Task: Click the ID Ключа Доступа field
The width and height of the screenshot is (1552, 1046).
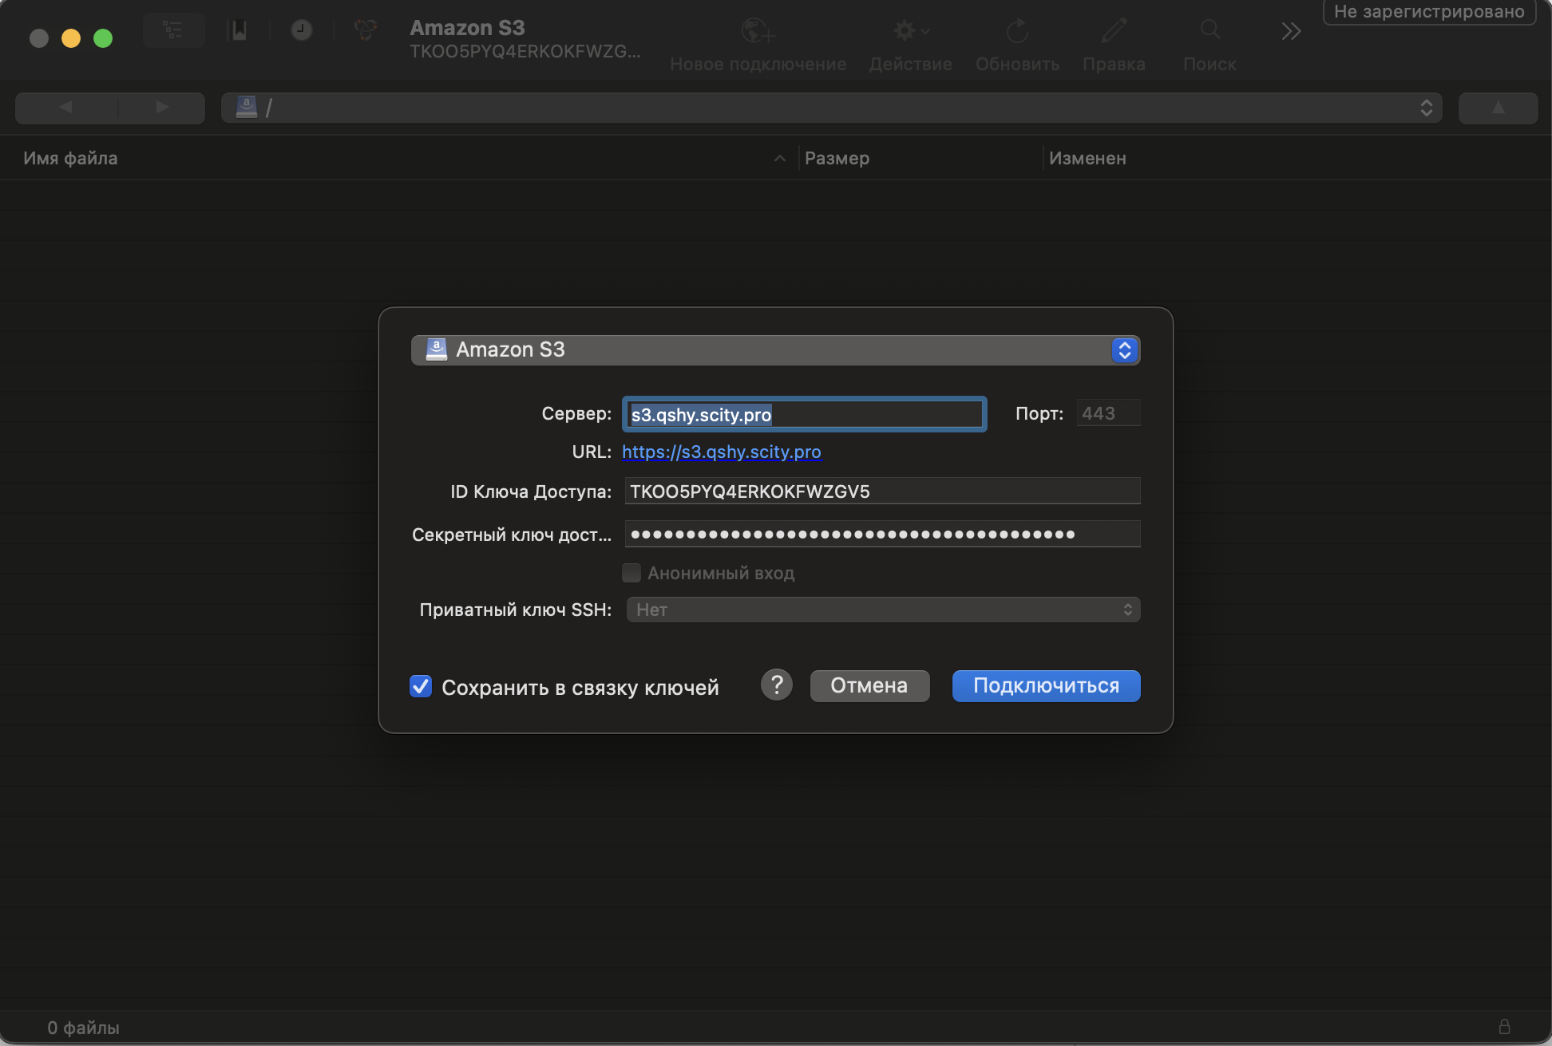Action: [x=882, y=491]
